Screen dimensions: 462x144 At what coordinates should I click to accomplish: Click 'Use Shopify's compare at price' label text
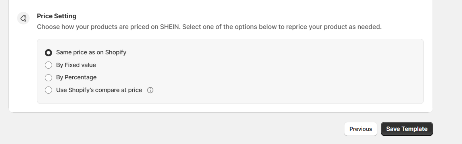point(99,90)
